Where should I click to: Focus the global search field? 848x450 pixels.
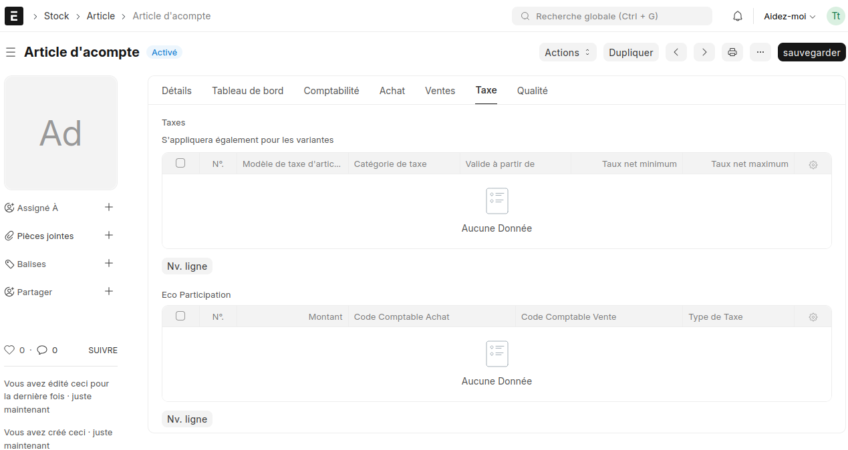coord(612,16)
